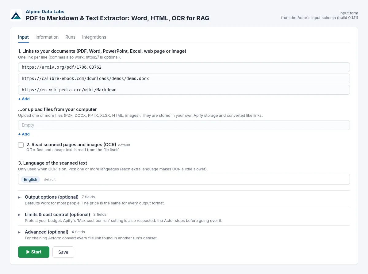Click the Empty file upload field
Viewport: 368px width, 274px height.
coord(184,125)
